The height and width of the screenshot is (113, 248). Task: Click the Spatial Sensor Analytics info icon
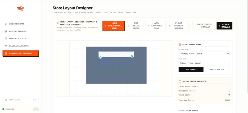pos(180,81)
